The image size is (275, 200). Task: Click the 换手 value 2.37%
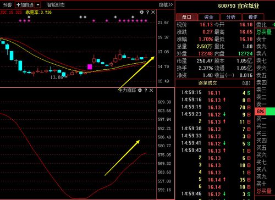click(206, 68)
